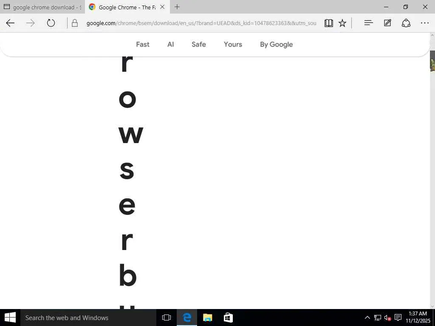Screen dimensions: 435x326
Task: Open File Explorer from the taskbar
Action: tap(207, 318)
